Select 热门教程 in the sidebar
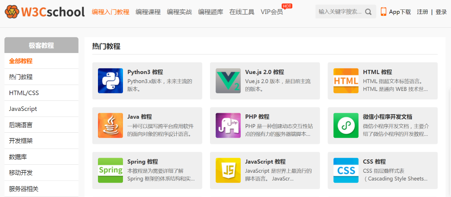Viewport: 451px width, 197px height. 41,77
